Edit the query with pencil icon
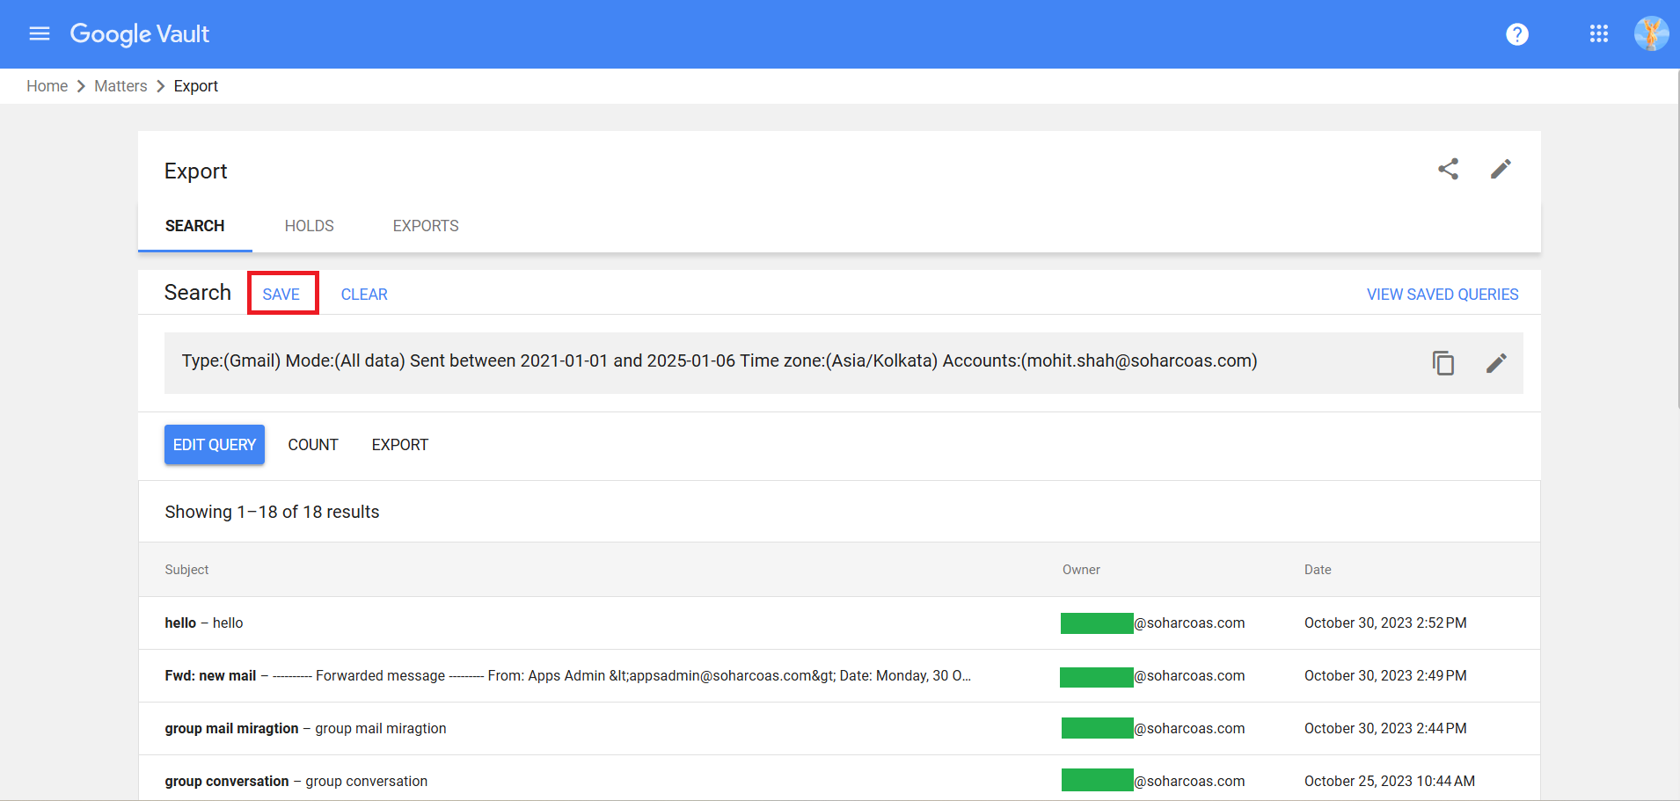Screen dimensions: 1680x801 point(1496,363)
